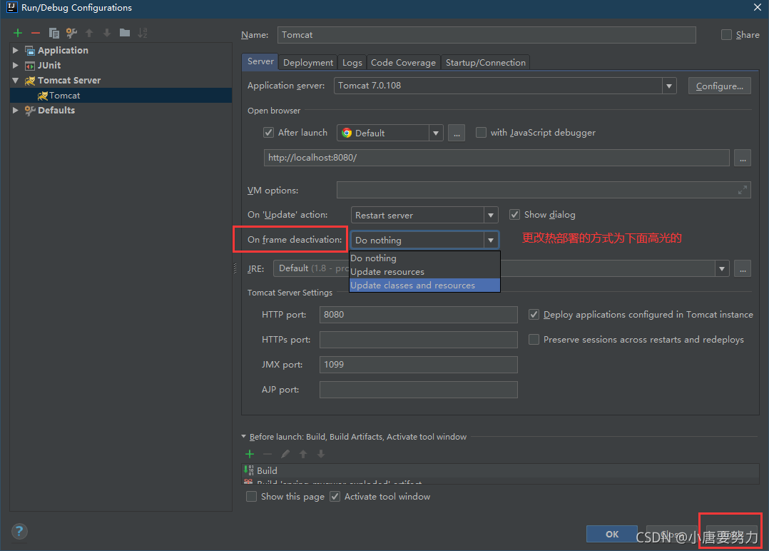Create new folder icon in left toolbar
Screen dimensions: 769x551
(125, 32)
